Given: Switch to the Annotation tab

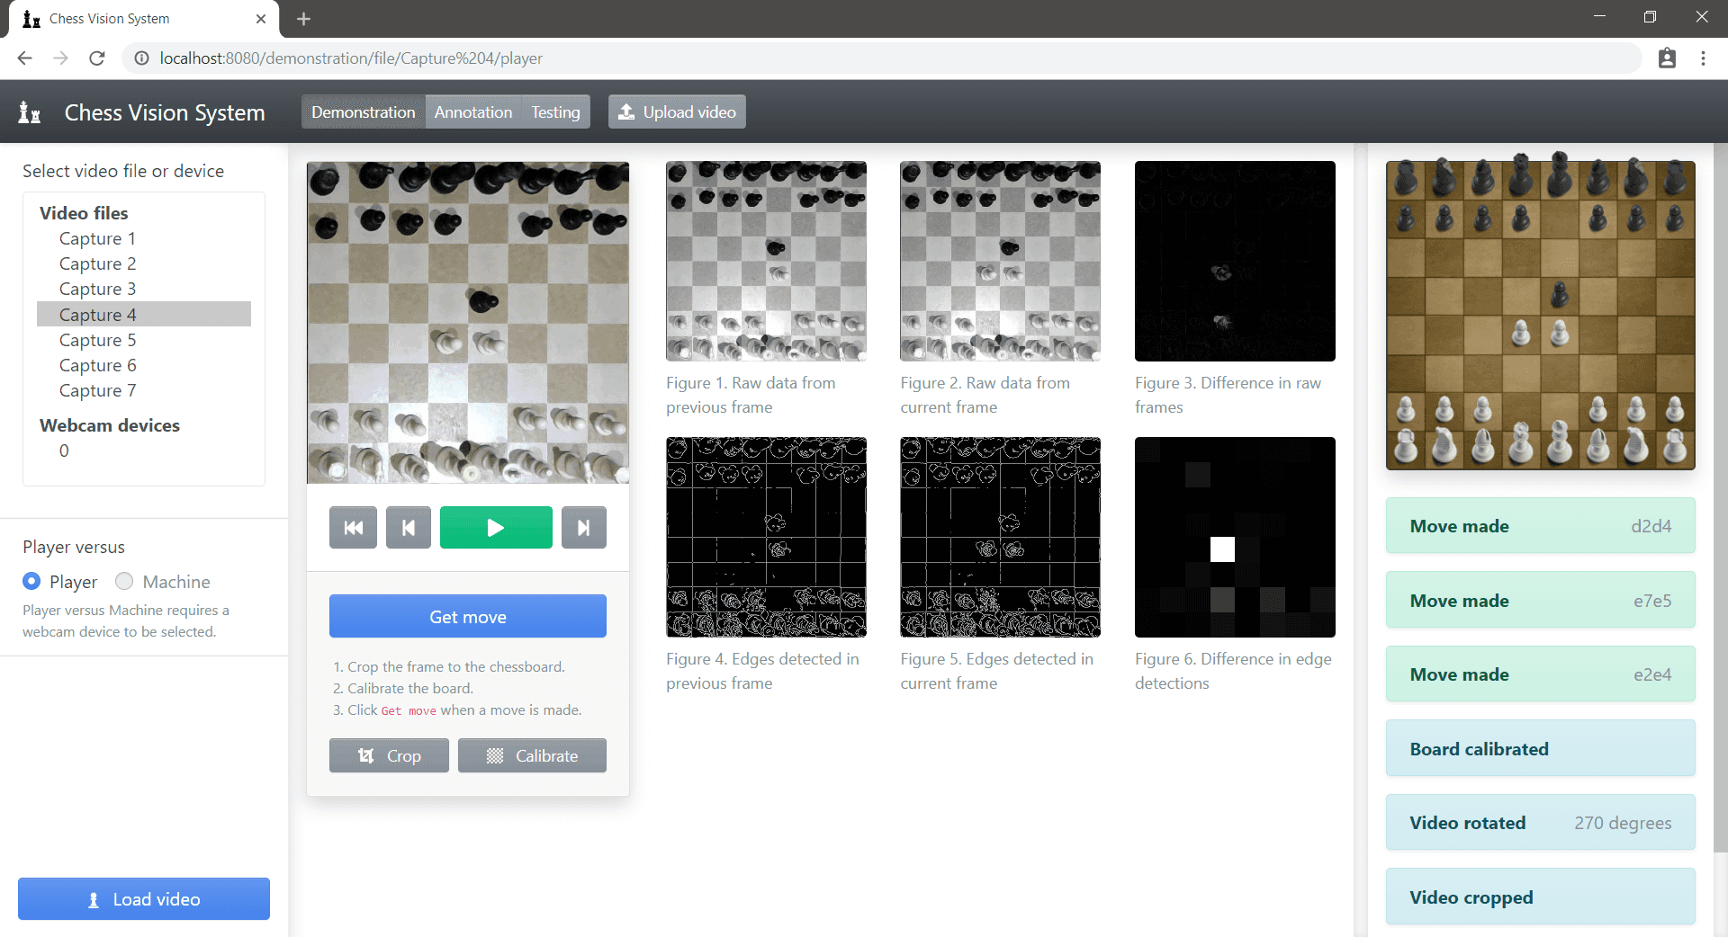Looking at the screenshot, I should [x=472, y=112].
